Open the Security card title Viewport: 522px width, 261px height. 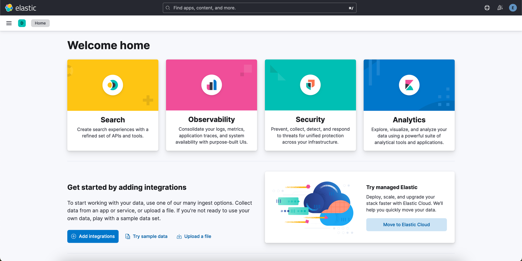point(310,120)
